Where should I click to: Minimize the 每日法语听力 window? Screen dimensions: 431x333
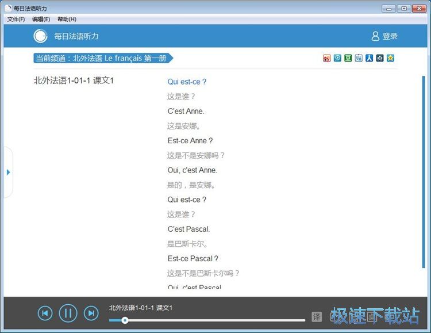point(388,9)
